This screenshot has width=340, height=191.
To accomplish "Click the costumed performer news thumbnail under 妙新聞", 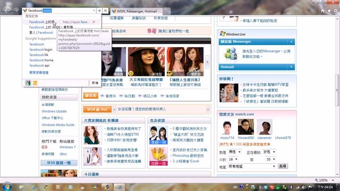I will pyautogui.click(x=229, y=93).
